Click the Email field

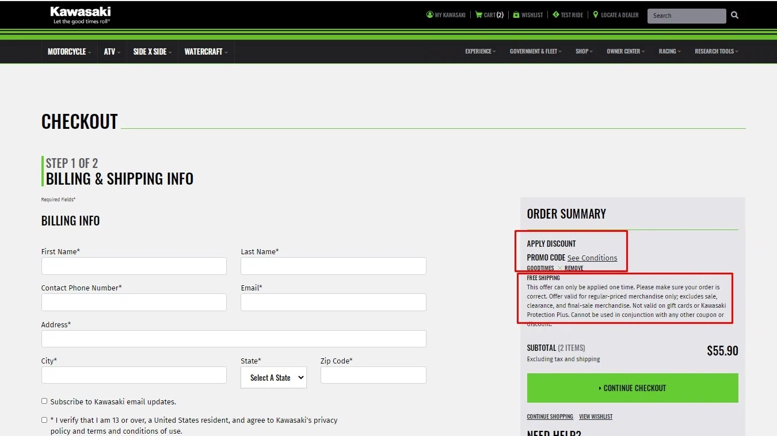tap(333, 302)
